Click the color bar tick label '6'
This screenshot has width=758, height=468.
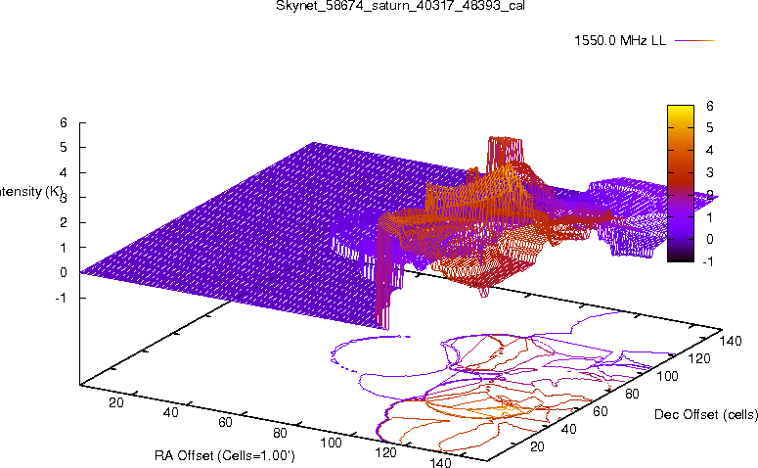709,106
